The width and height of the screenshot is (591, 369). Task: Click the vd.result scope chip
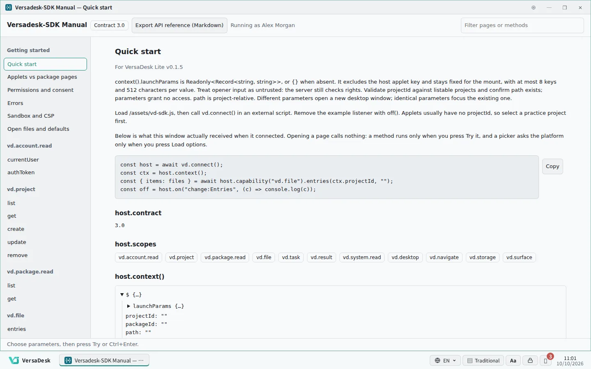(x=321, y=257)
